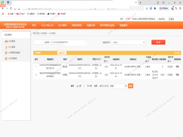Expand the bookmarks sidebar toggle icon
The height and width of the screenshot is (137, 183).
[x=3, y=14]
